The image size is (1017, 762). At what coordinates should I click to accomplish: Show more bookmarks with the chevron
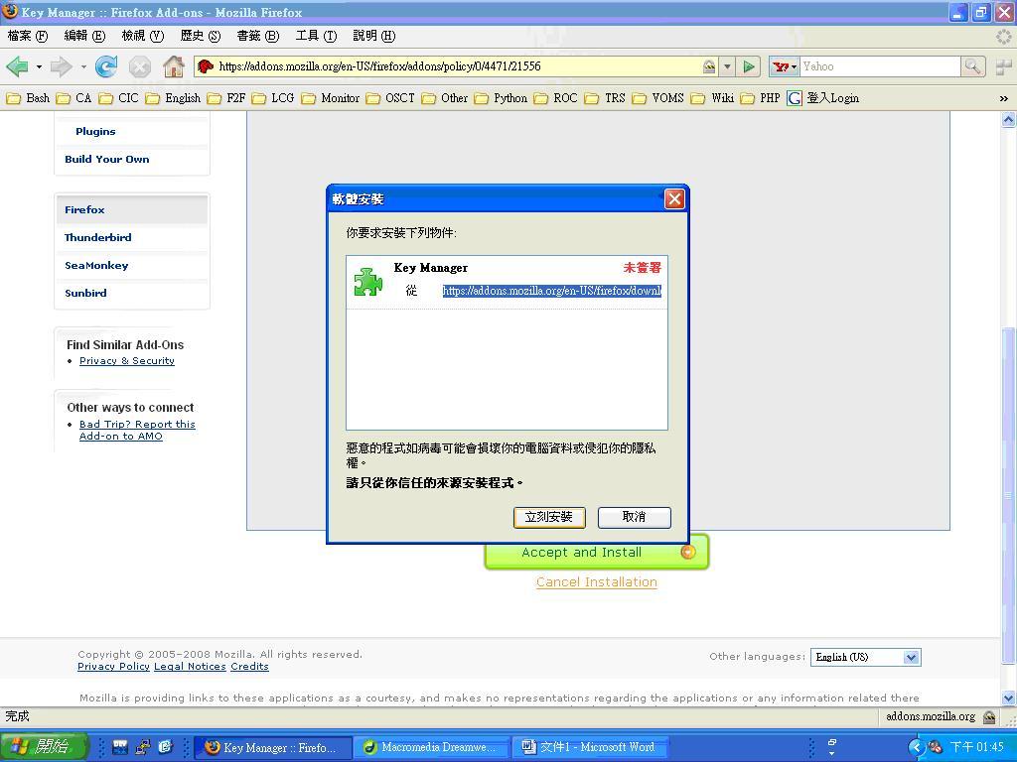pyautogui.click(x=1003, y=98)
